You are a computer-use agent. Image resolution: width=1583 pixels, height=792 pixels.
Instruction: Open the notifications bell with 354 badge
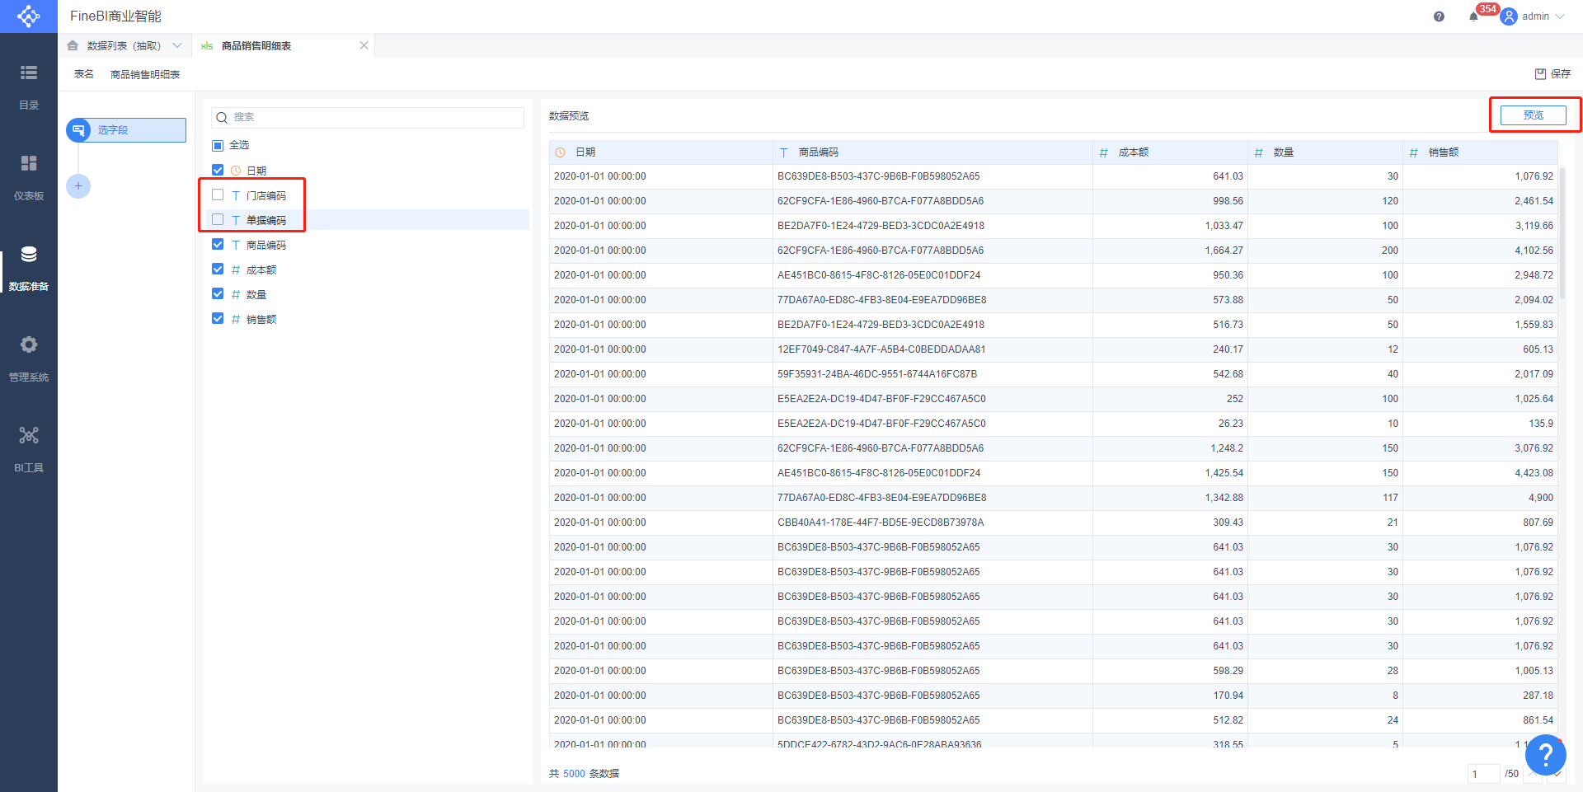click(x=1474, y=16)
